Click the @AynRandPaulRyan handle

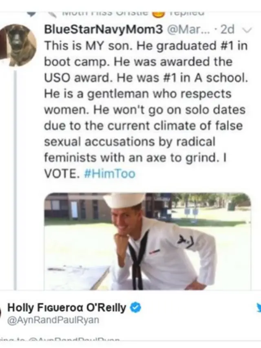(x=53, y=320)
